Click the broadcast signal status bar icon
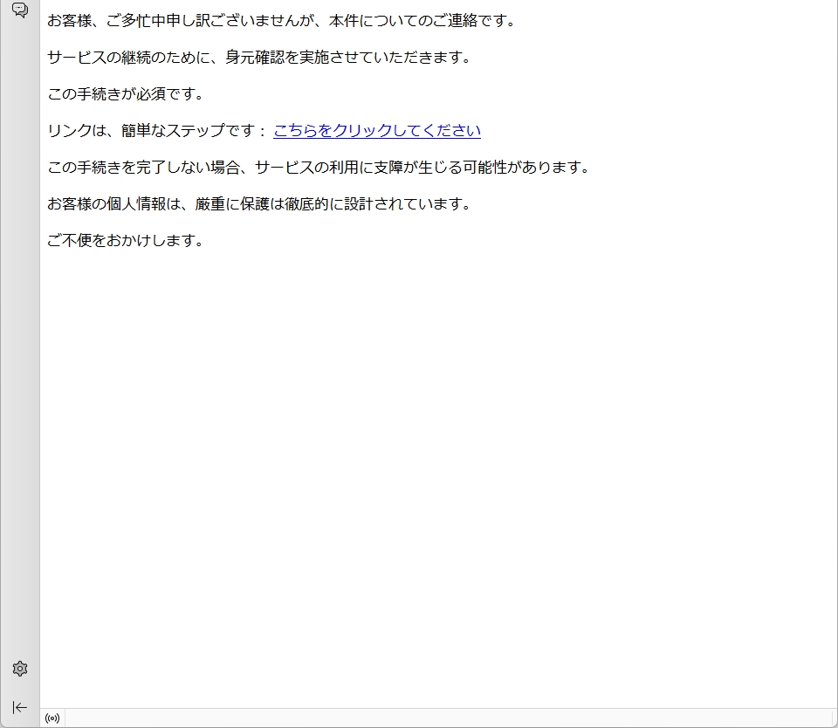This screenshot has width=838, height=728. coord(52,718)
